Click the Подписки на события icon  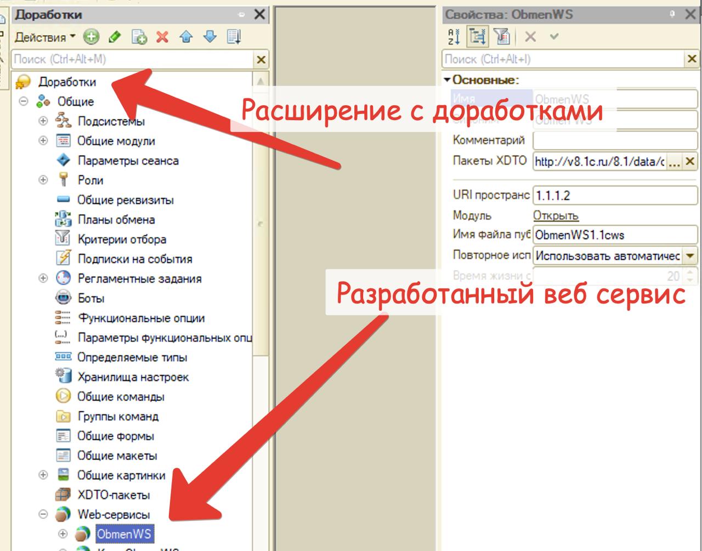point(63,258)
